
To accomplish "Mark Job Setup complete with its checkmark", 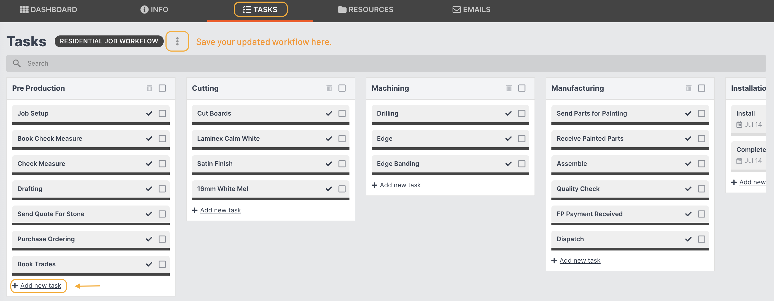I will (149, 113).
